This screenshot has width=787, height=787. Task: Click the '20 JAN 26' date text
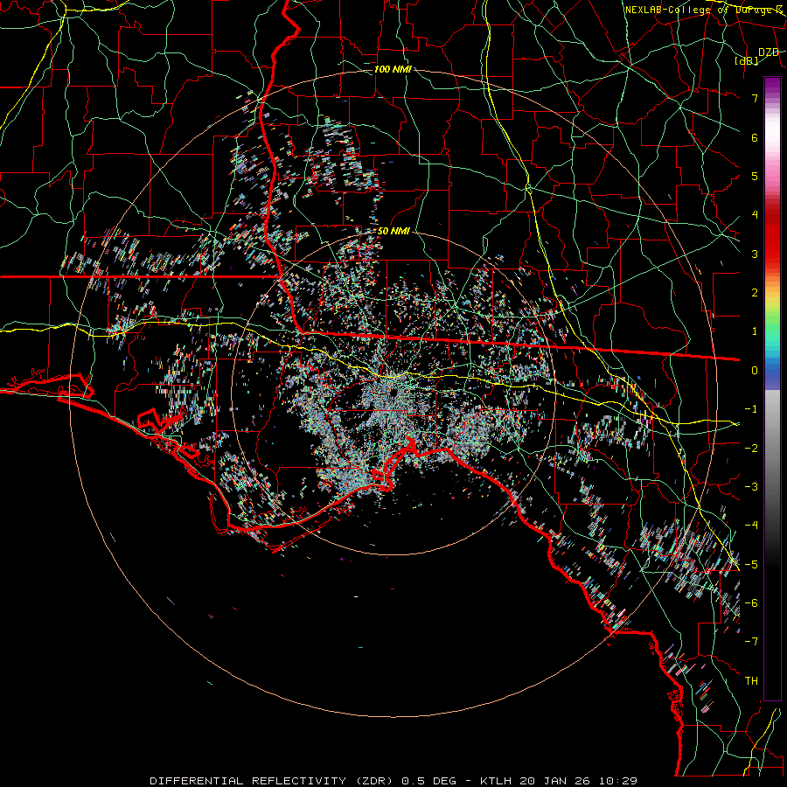pyautogui.click(x=554, y=781)
